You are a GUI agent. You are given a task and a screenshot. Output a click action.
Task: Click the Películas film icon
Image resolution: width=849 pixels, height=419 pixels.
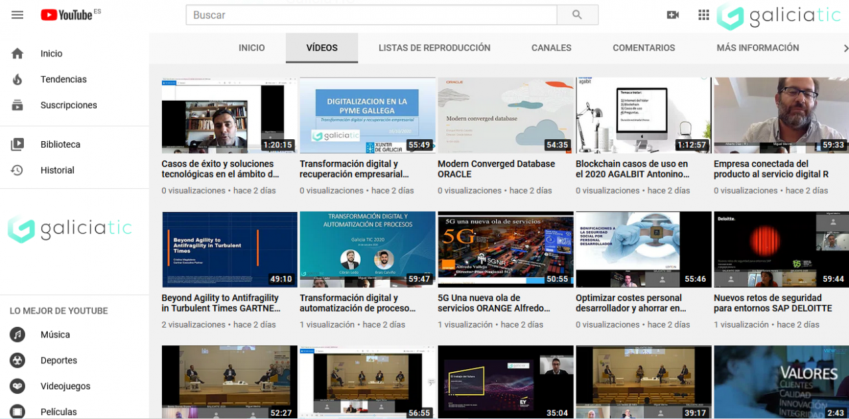tap(17, 412)
